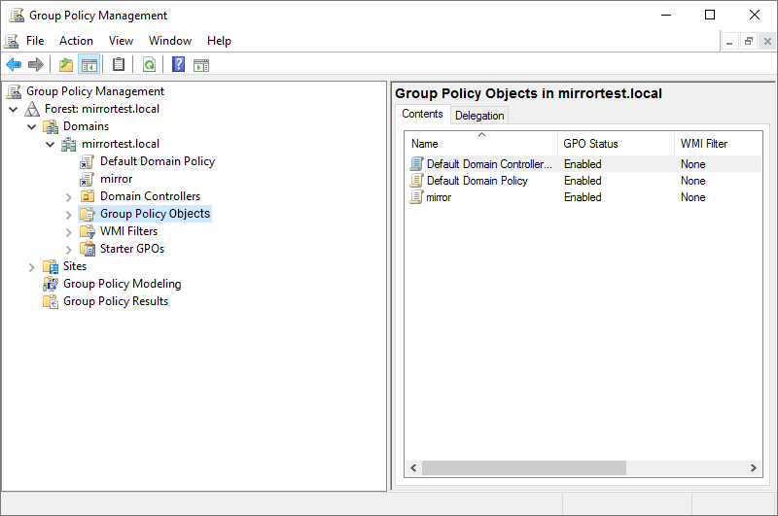Click 'None' WMI filter of Default Domain Policy
This screenshot has width=778, height=516.
[692, 181]
